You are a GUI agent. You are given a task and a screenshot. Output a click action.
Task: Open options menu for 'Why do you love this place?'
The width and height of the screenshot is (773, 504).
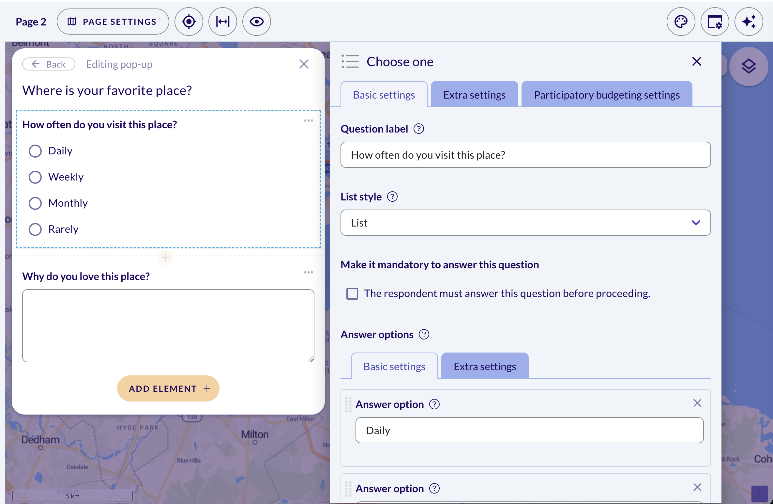pyautogui.click(x=308, y=272)
